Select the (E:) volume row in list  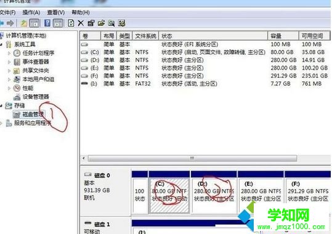tap(205, 68)
